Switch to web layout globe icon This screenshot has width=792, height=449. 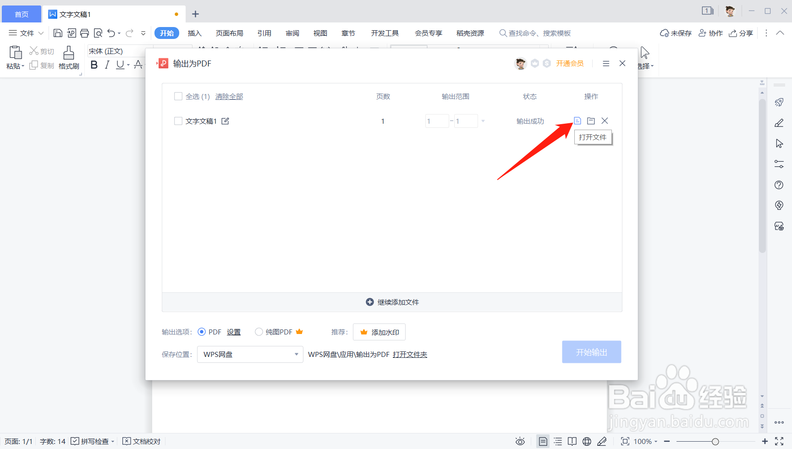[587, 441]
